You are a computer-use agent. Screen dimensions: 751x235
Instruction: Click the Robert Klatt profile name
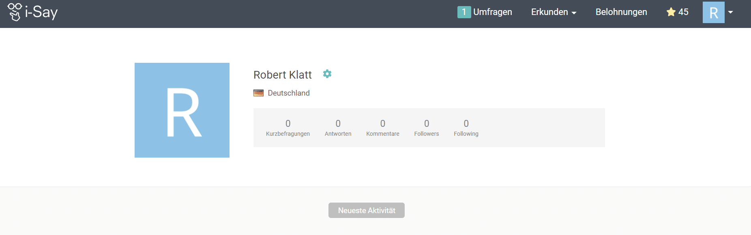tap(282, 75)
